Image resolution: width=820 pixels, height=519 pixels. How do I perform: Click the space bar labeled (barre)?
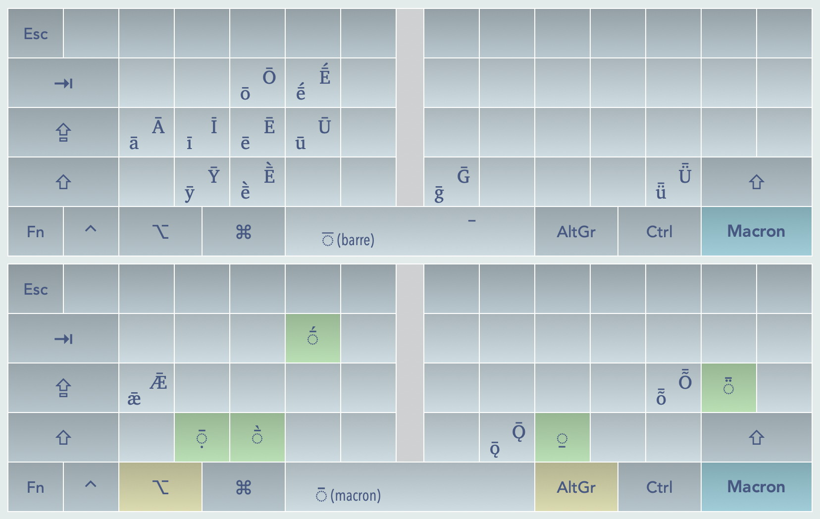click(x=410, y=231)
